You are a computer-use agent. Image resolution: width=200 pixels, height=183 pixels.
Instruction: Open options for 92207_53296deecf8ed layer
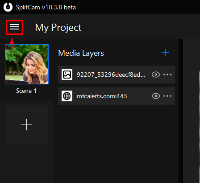coord(167,75)
